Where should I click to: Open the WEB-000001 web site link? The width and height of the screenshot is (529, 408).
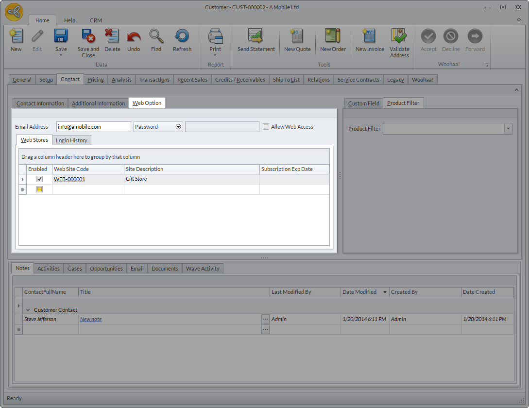click(x=69, y=179)
